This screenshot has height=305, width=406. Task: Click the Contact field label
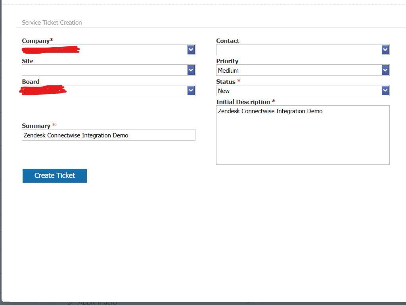pos(228,41)
